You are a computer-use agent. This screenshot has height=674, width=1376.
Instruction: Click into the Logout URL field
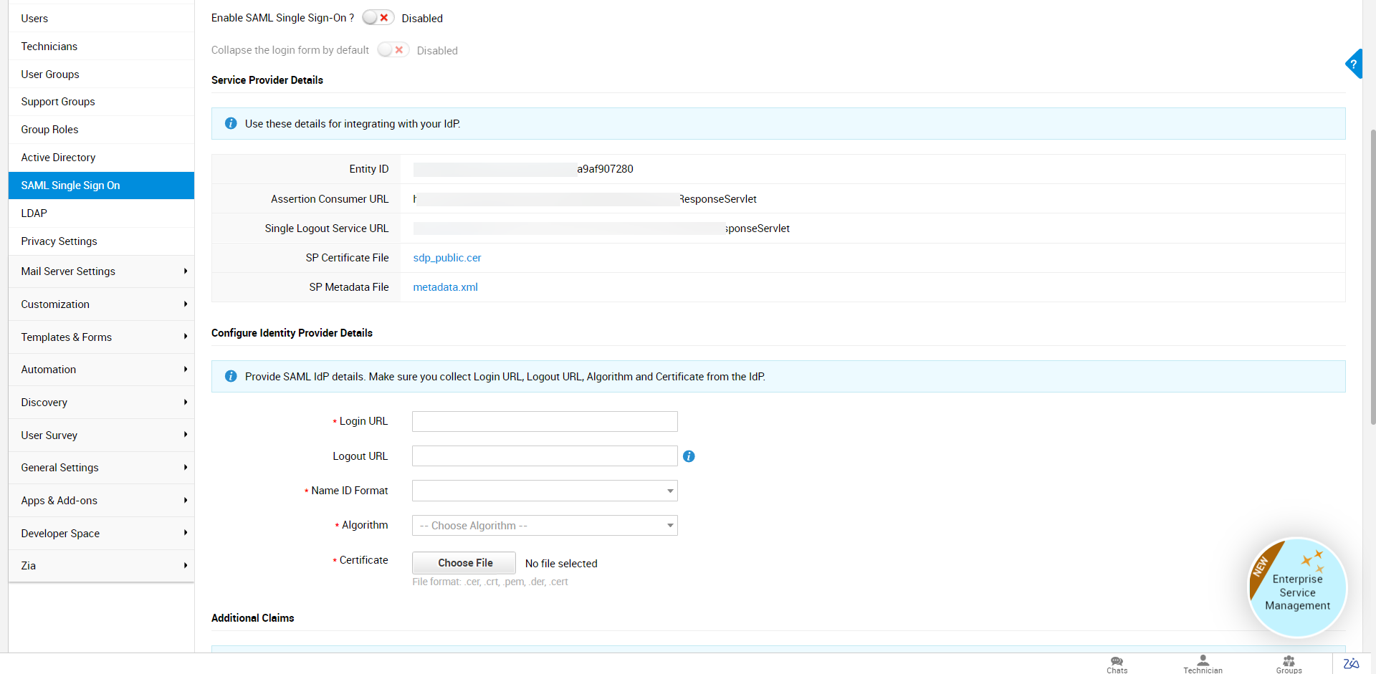(x=545, y=456)
